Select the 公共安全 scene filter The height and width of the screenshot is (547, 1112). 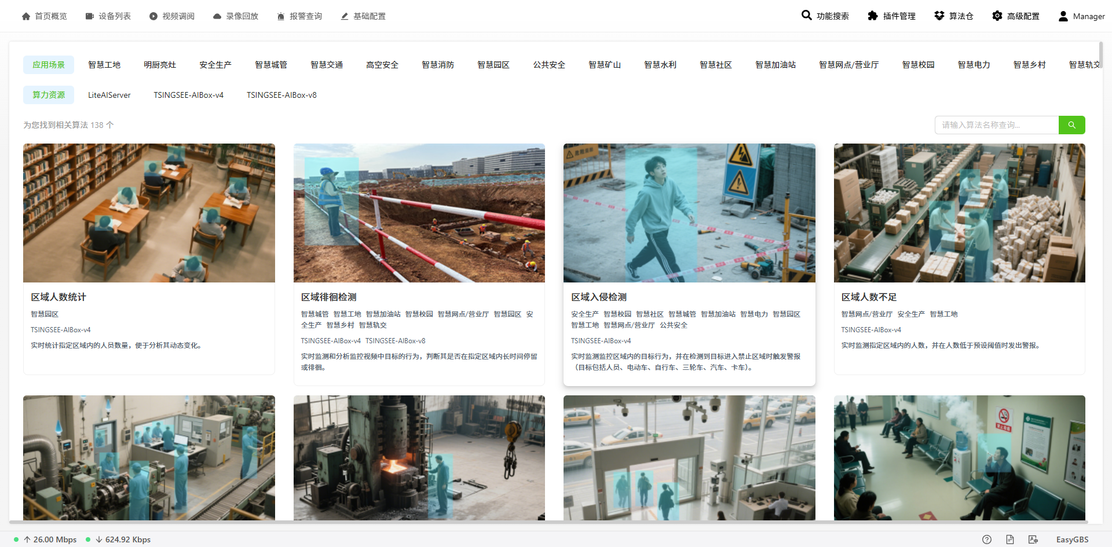pyautogui.click(x=549, y=65)
